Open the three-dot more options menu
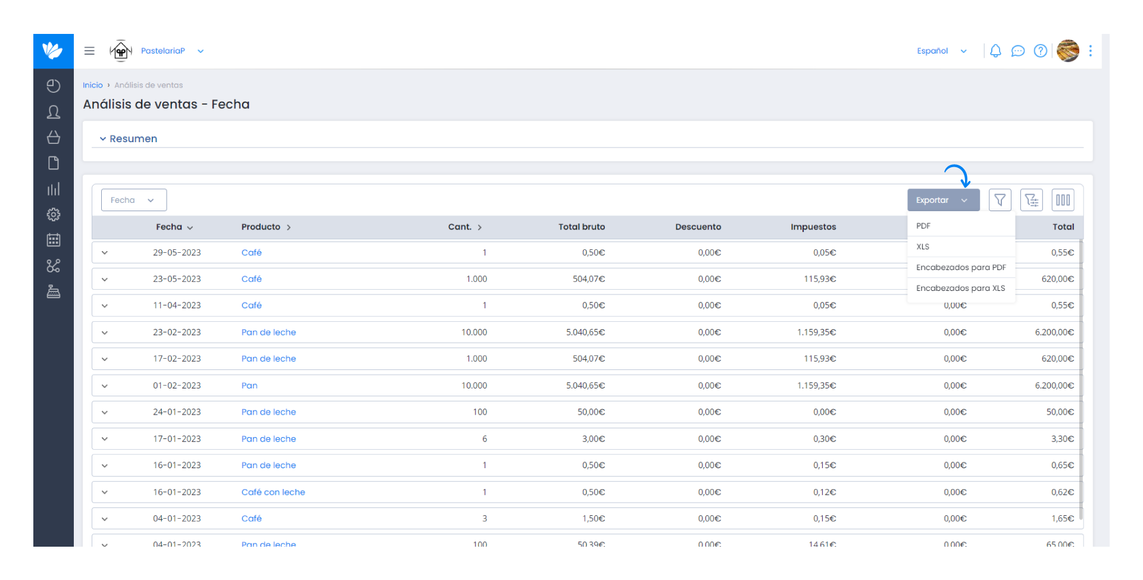 [x=1090, y=51]
